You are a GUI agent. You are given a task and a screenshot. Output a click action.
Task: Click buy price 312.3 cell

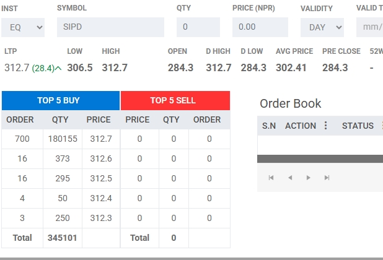tap(101, 218)
